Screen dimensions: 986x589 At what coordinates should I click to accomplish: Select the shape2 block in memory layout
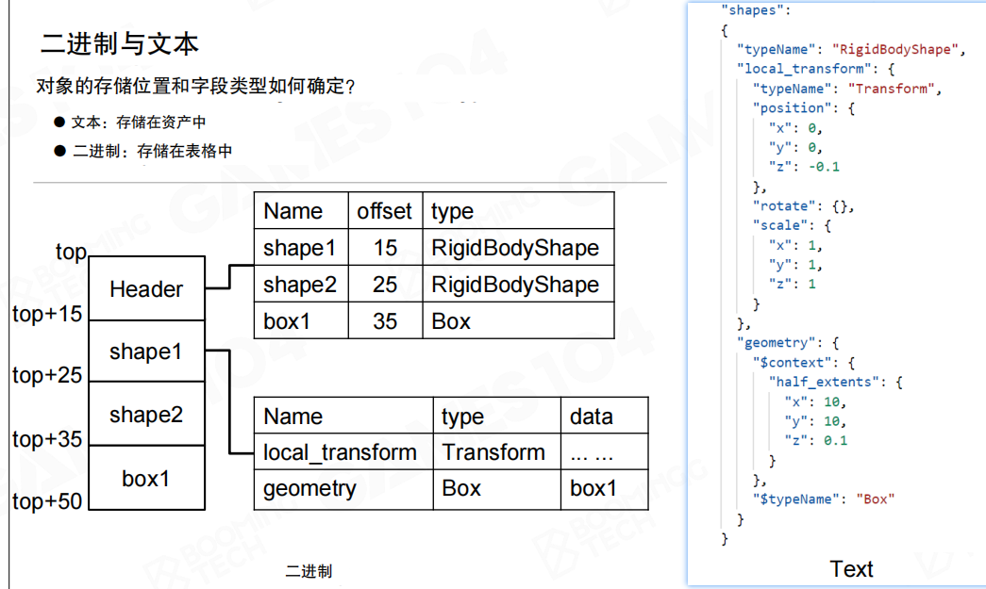(x=146, y=415)
